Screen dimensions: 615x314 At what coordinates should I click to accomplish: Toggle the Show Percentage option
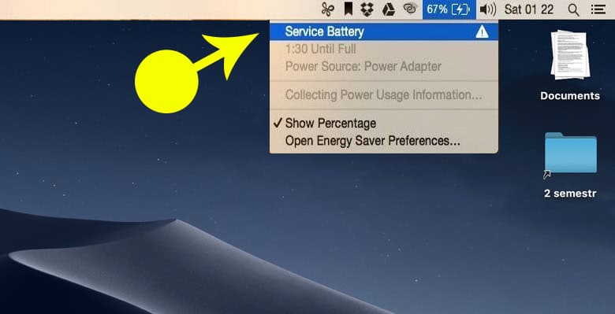(384, 124)
